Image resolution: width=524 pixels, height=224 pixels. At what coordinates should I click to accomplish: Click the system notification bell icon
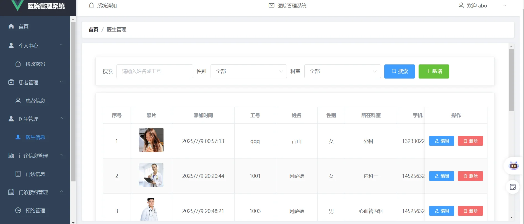(91, 6)
